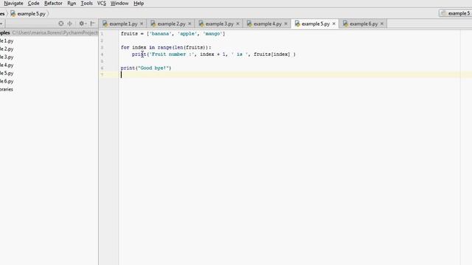Viewport: 472px width, 265px height.
Task: Open the project panel settings gear
Action: click(82, 24)
